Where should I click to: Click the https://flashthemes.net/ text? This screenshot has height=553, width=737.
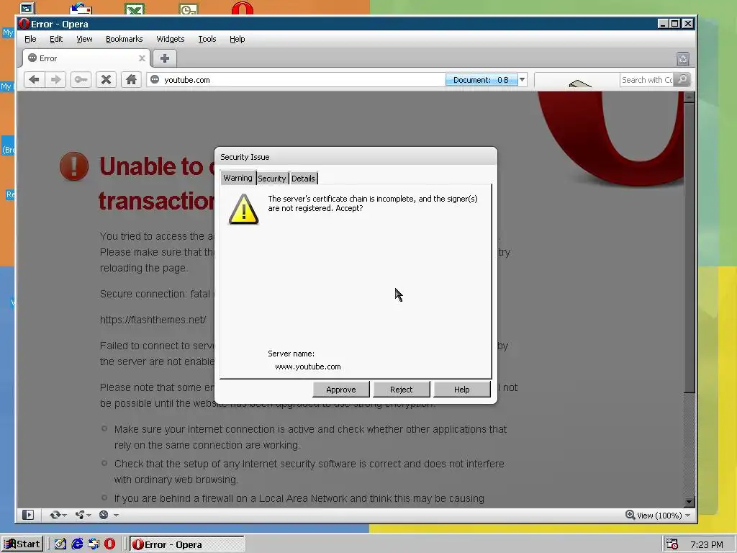click(153, 320)
